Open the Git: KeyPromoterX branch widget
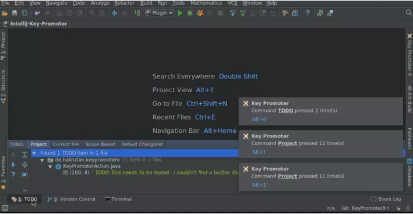 tap(365, 208)
